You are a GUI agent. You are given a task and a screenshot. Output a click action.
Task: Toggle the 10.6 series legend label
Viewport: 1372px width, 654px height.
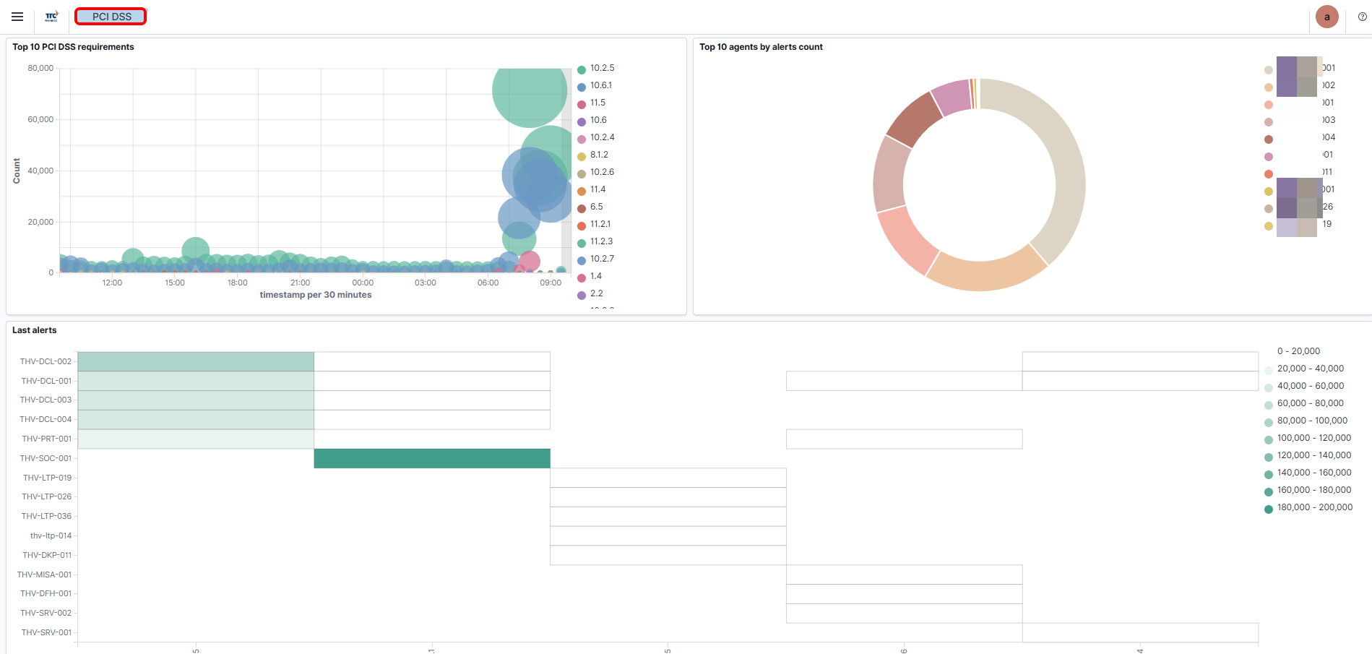[x=598, y=120]
